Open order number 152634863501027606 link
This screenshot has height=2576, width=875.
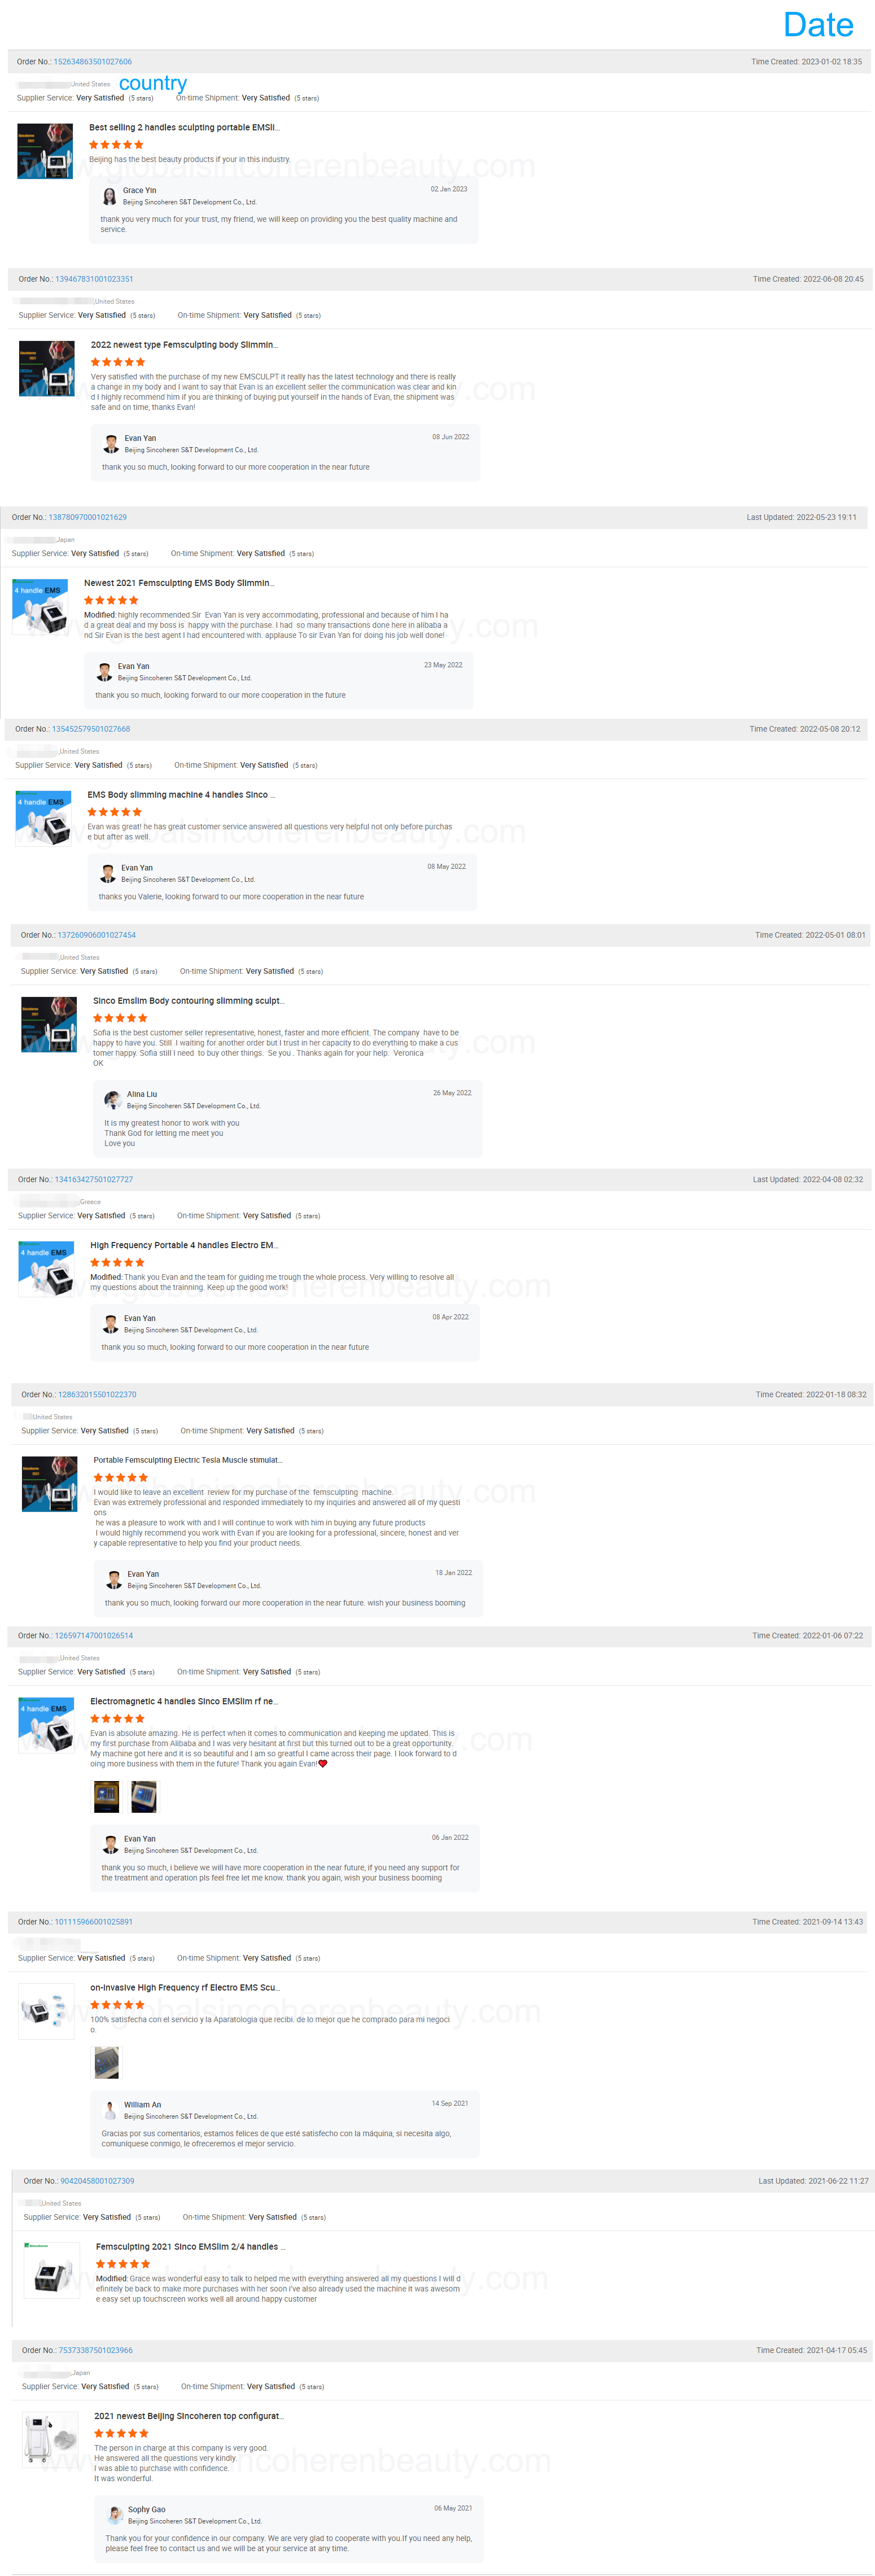click(x=93, y=62)
